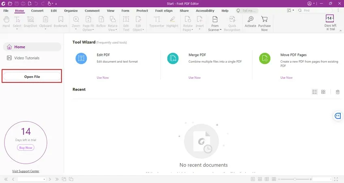Switch to the Comment tab
The width and height of the screenshot is (344, 183).
[92, 11]
